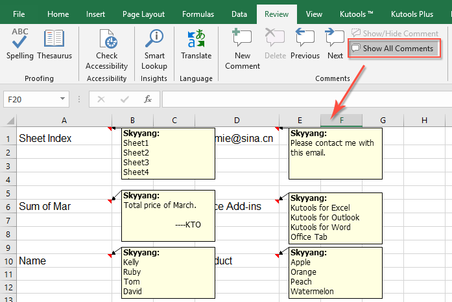Image resolution: width=452 pixels, height=302 pixels.
Task: Select cell A1 with Sheet Index
Action: 64,138
